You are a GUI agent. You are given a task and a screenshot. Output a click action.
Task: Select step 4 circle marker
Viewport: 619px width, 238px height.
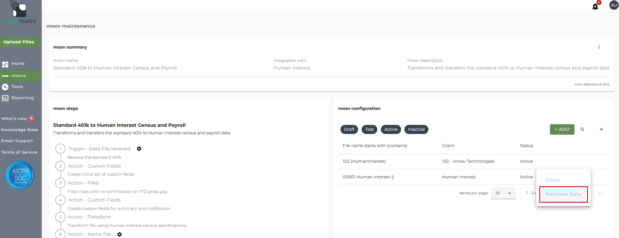coord(60,200)
